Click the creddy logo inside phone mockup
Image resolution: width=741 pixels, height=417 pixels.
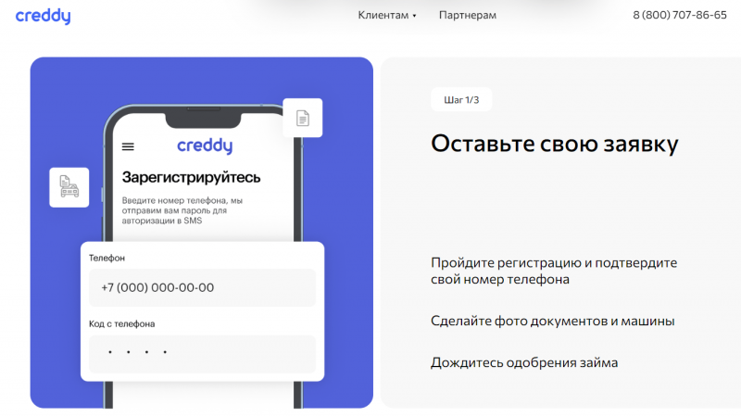click(205, 146)
